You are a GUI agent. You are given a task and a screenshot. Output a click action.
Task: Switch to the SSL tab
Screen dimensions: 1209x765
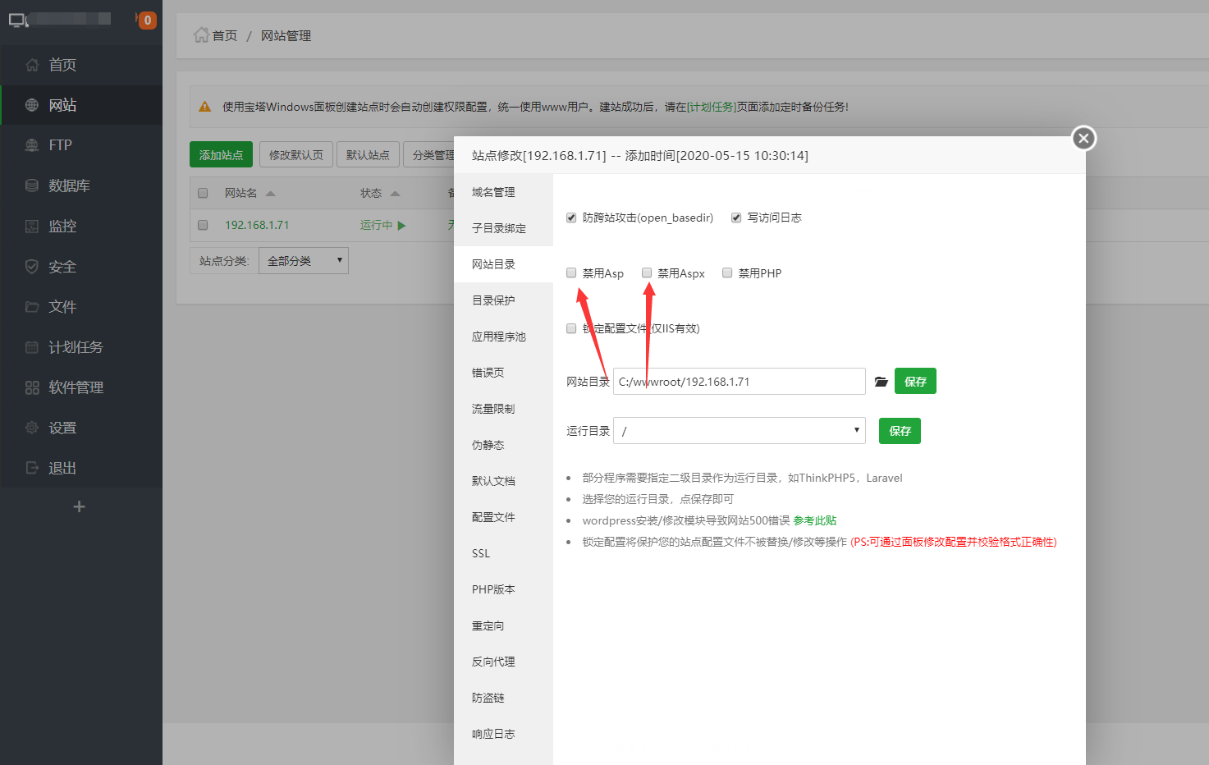click(481, 553)
